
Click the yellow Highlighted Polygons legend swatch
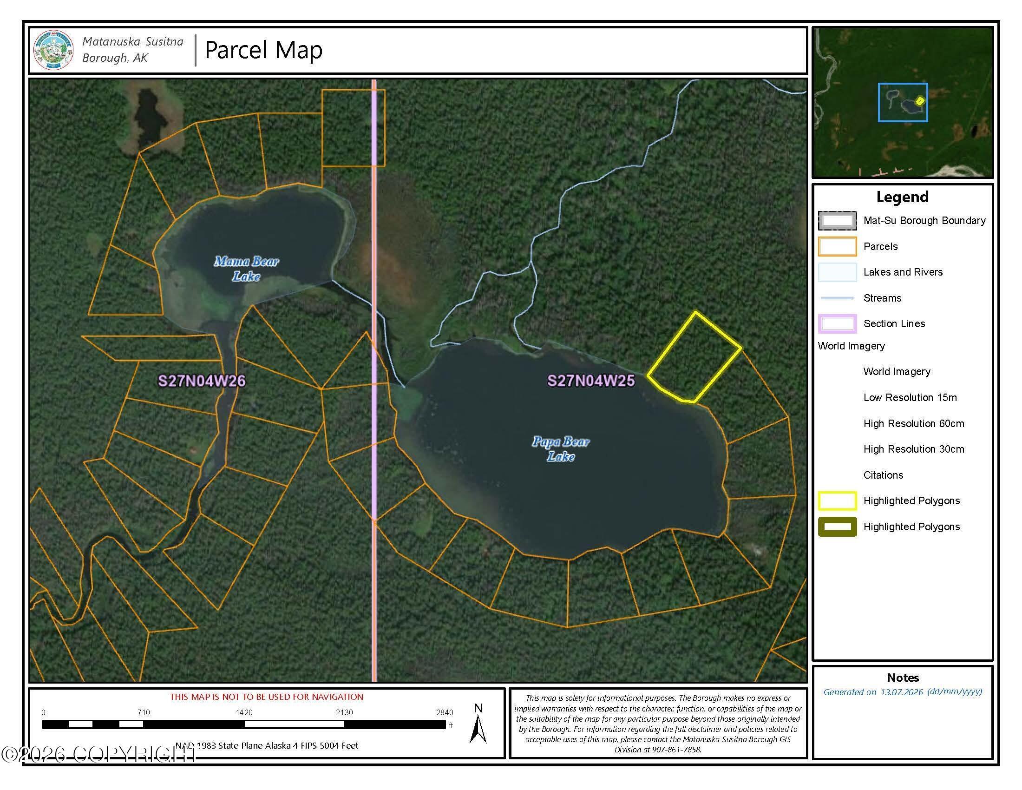click(837, 501)
